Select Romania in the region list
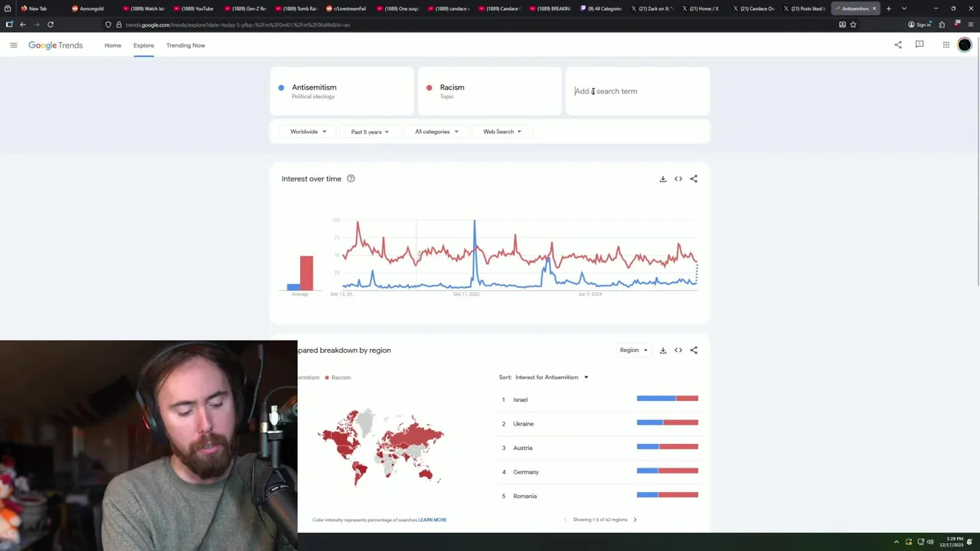 (x=525, y=496)
